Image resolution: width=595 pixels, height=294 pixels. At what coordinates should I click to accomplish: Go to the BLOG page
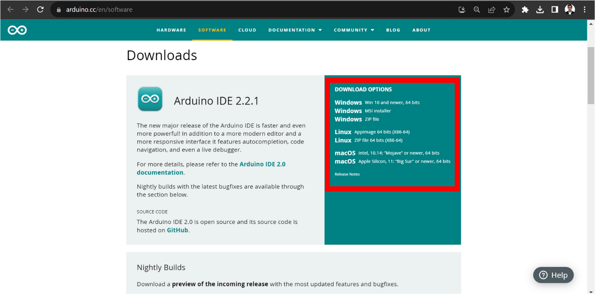[x=393, y=30]
